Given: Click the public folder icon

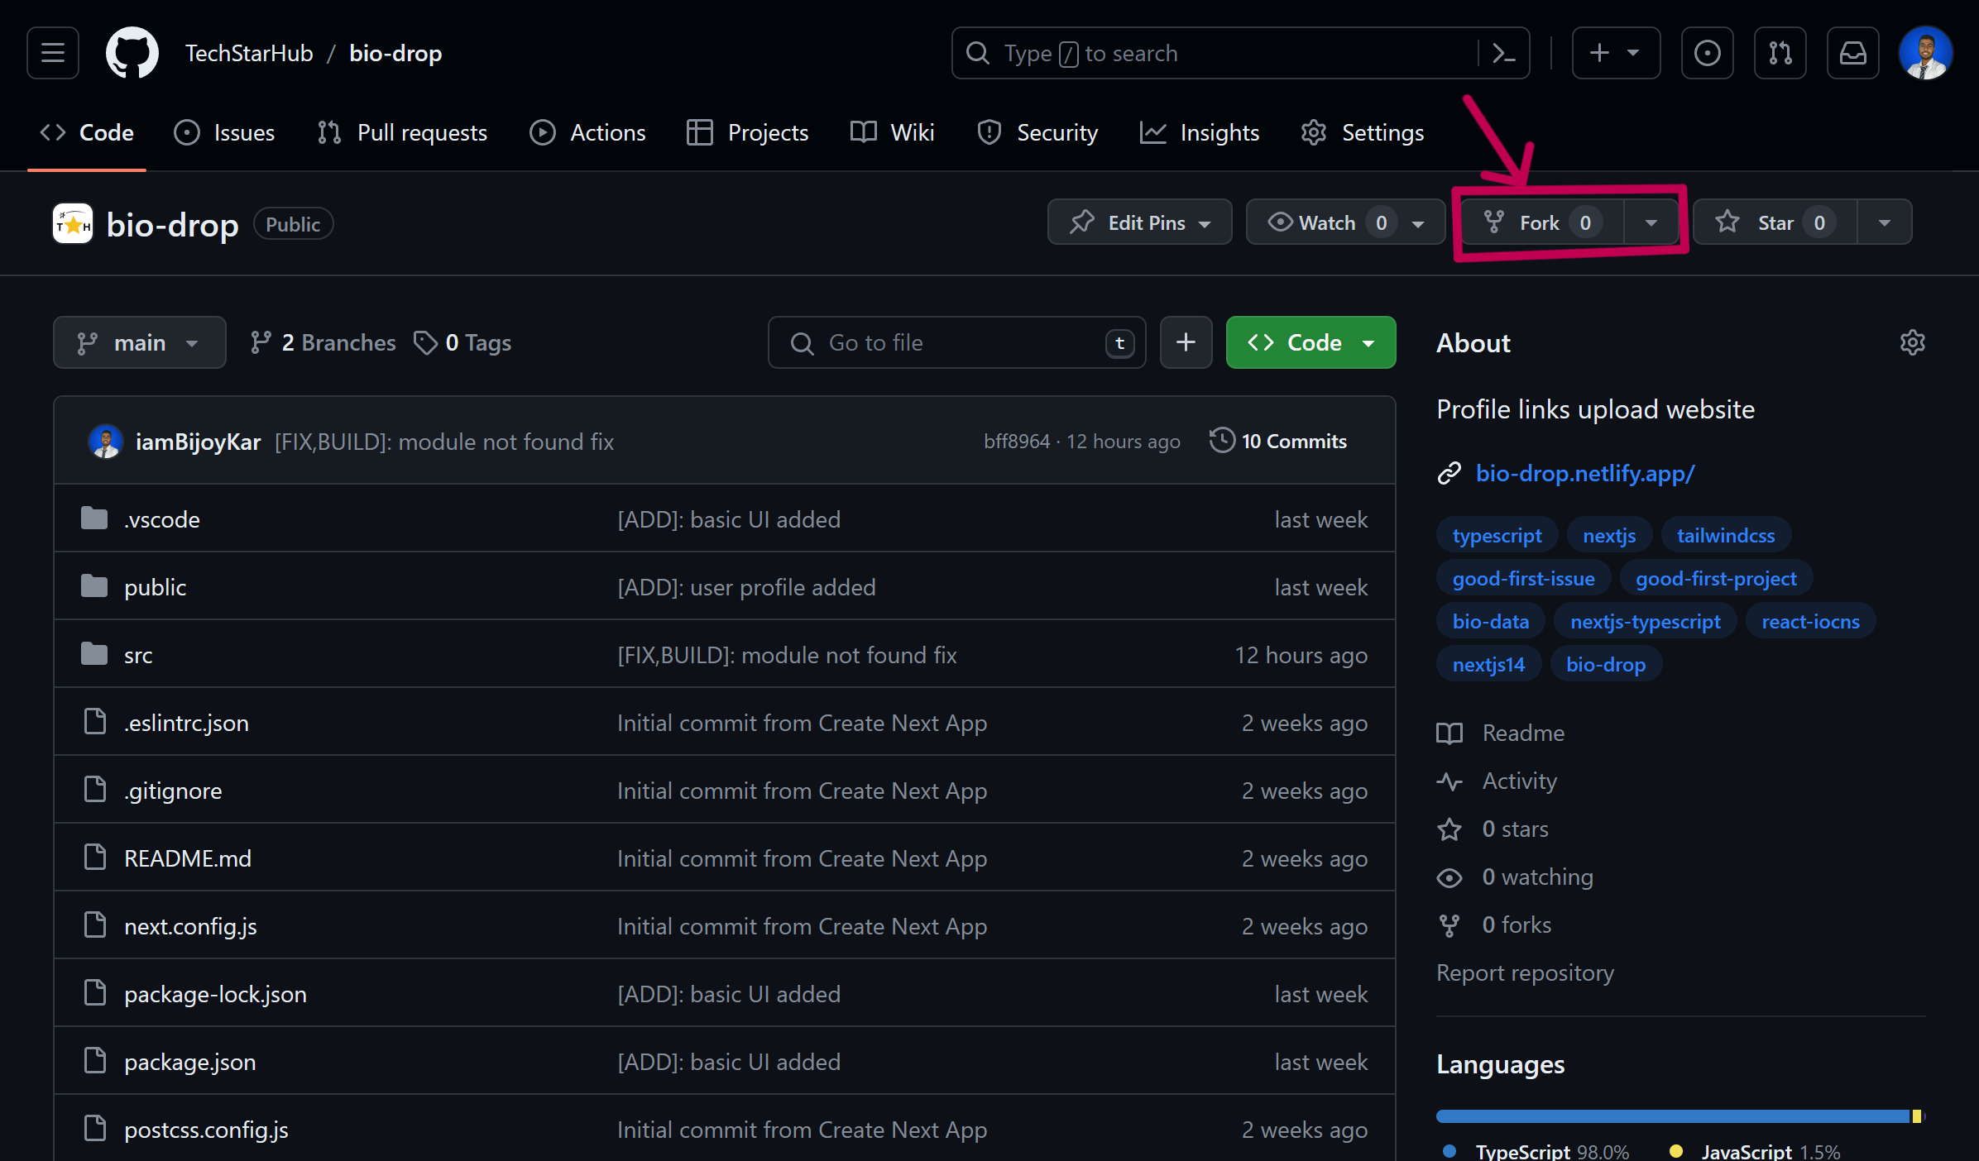Looking at the screenshot, I should pyautogui.click(x=94, y=587).
